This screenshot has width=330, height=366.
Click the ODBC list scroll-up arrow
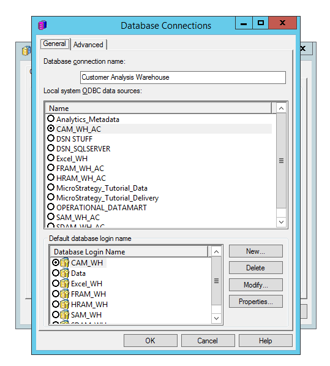[281, 109]
